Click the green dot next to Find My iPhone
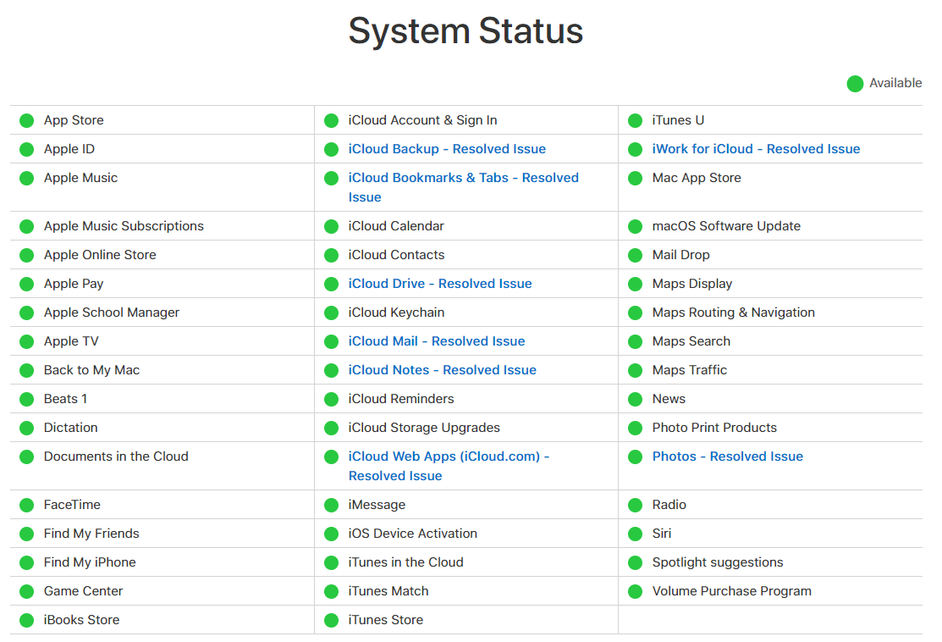 (x=26, y=563)
